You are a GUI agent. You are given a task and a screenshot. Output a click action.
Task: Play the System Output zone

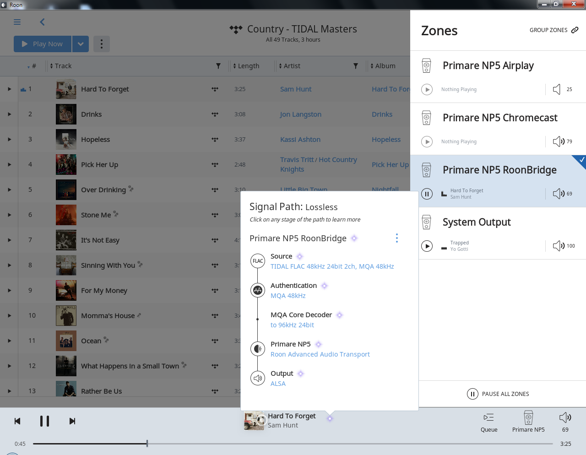(427, 246)
